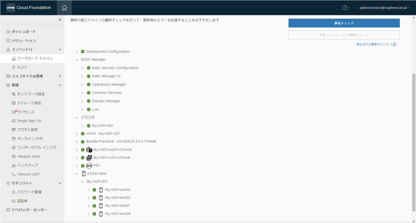Click the green status check for Lcm
The image size is (416, 223).
pyautogui.click(x=89, y=109)
